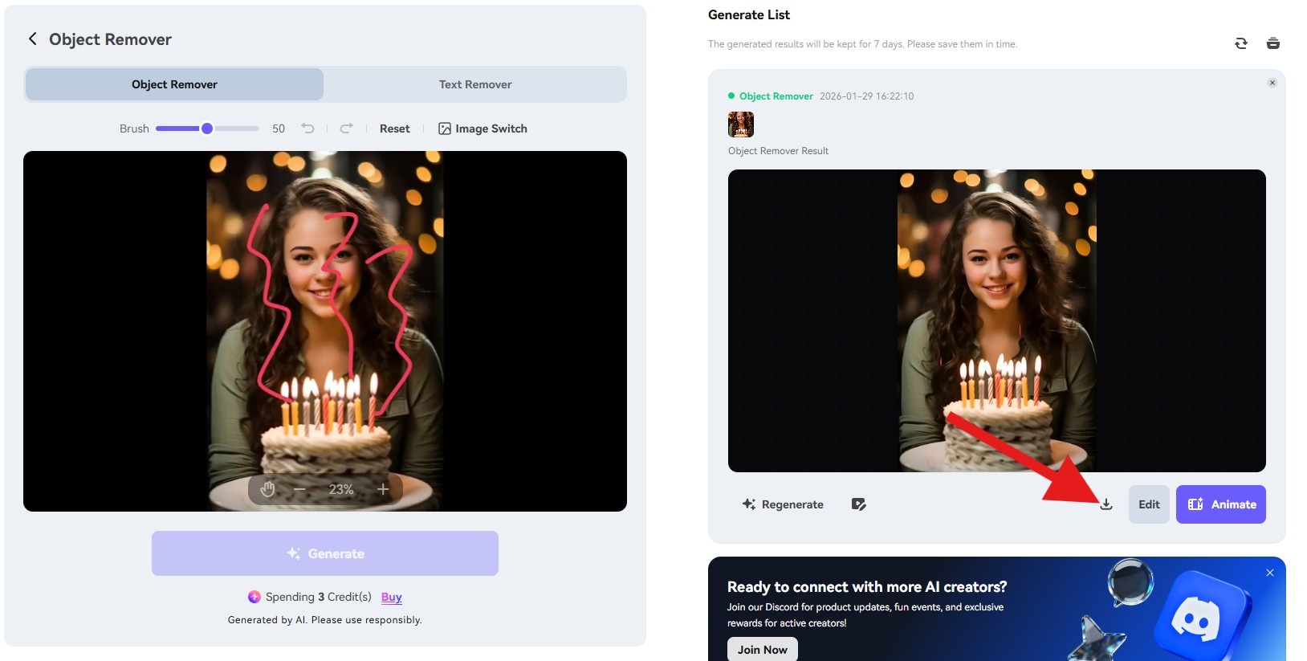Download the Object Remover result
The image size is (1307, 661).
1105,504
